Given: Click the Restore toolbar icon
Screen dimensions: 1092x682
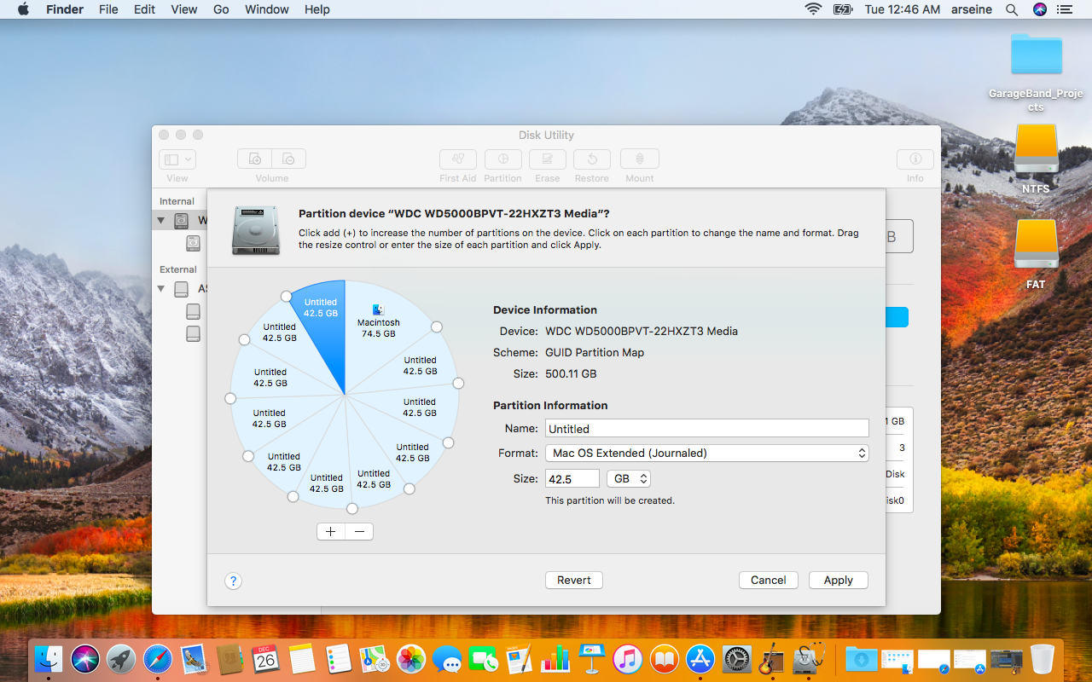Looking at the screenshot, I should 591,159.
